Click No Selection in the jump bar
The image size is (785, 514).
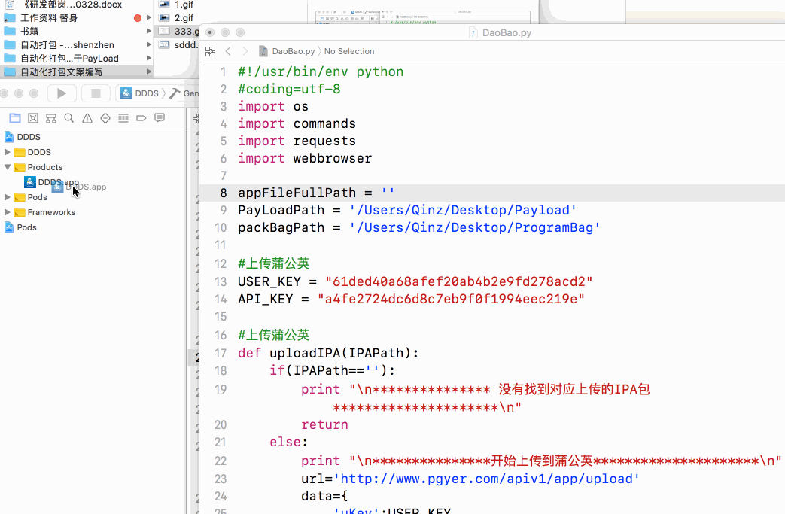point(349,51)
